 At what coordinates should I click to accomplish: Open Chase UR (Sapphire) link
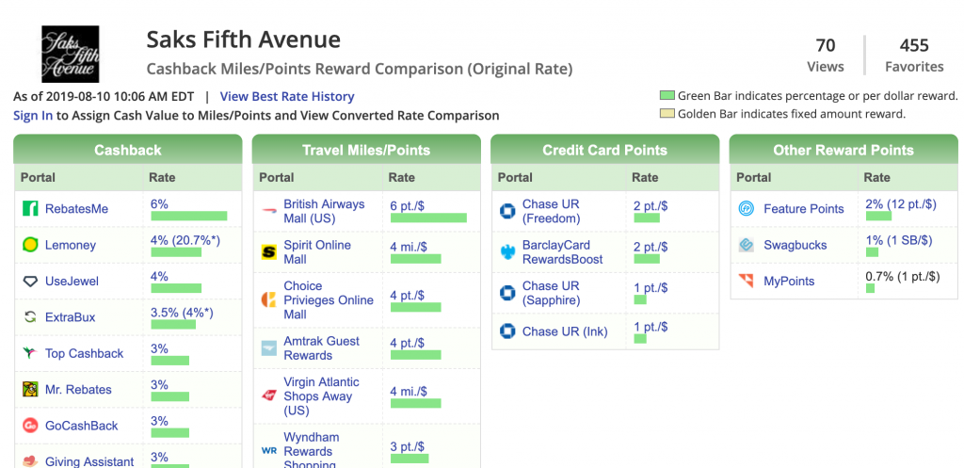coord(551,293)
